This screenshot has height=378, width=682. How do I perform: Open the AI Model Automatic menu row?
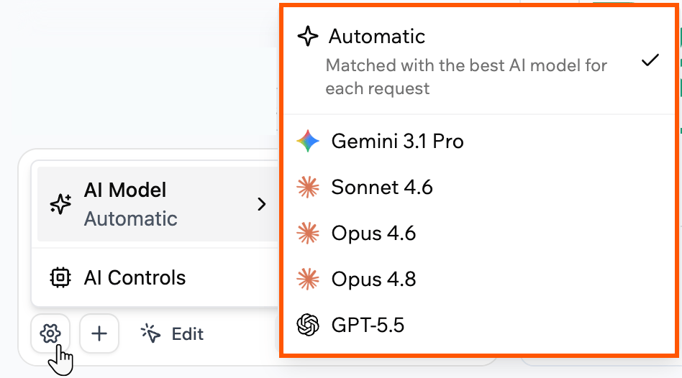pos(158,204)
